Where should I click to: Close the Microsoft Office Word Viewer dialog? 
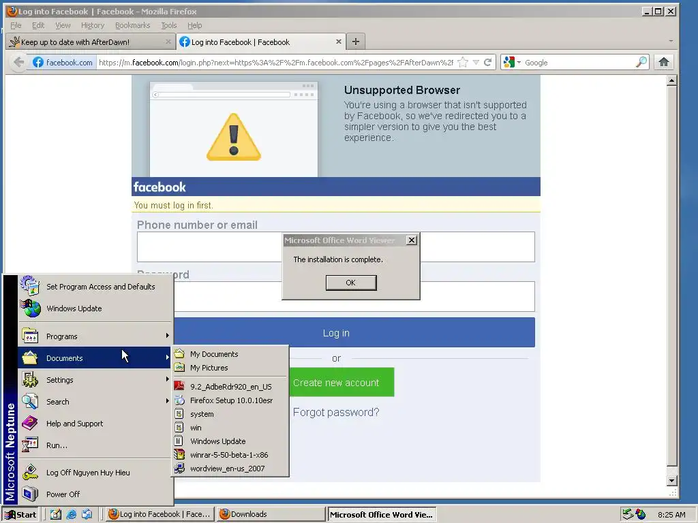pos(411,240)
